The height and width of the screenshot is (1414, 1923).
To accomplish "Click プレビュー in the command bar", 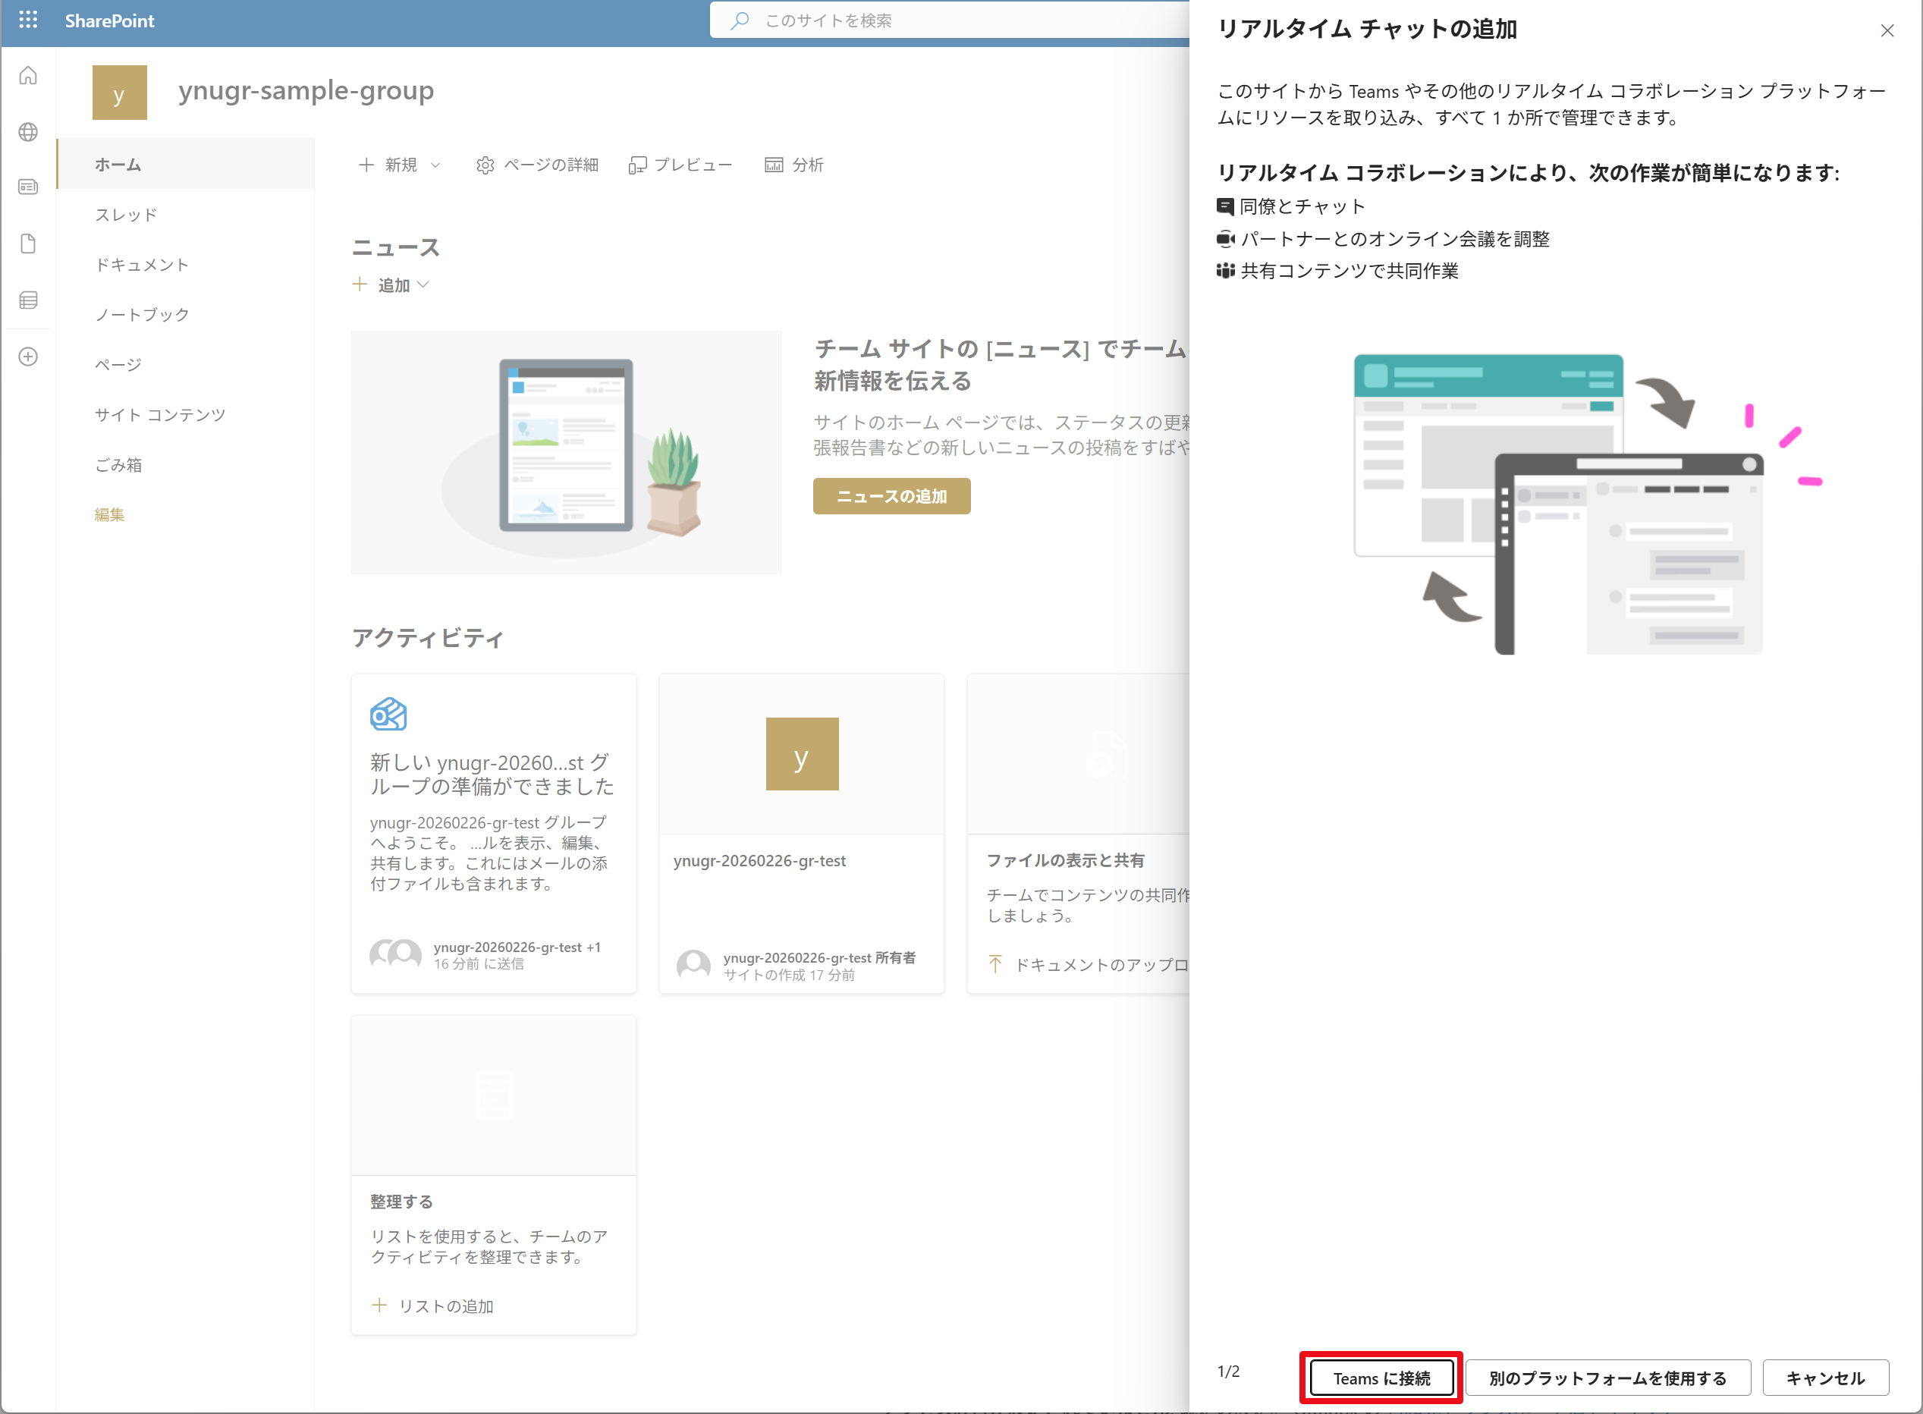I will 680,165.
